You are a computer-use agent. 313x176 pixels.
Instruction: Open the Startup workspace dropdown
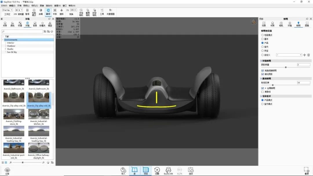pyautogui.click(x=7, y=10)
